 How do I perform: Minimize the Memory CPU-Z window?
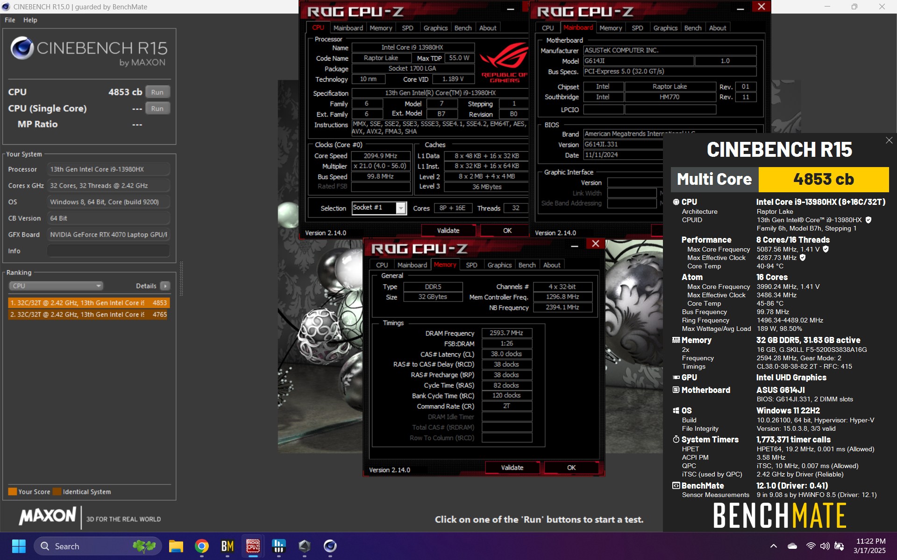pyautogui.click(x=575, y=245)
